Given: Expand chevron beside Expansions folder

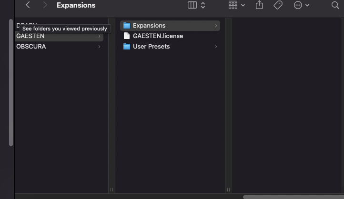Looking at the screenshot, I should [x=216, y=26].
